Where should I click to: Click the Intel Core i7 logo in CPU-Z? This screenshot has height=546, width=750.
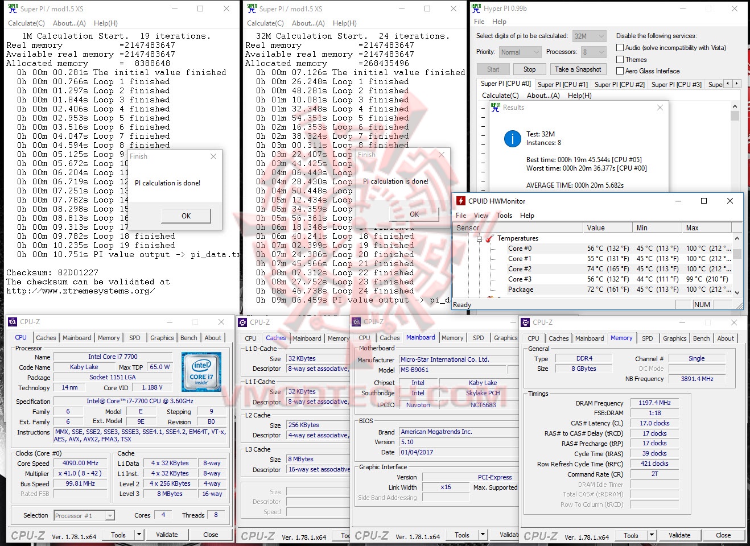tap(201, 373)
